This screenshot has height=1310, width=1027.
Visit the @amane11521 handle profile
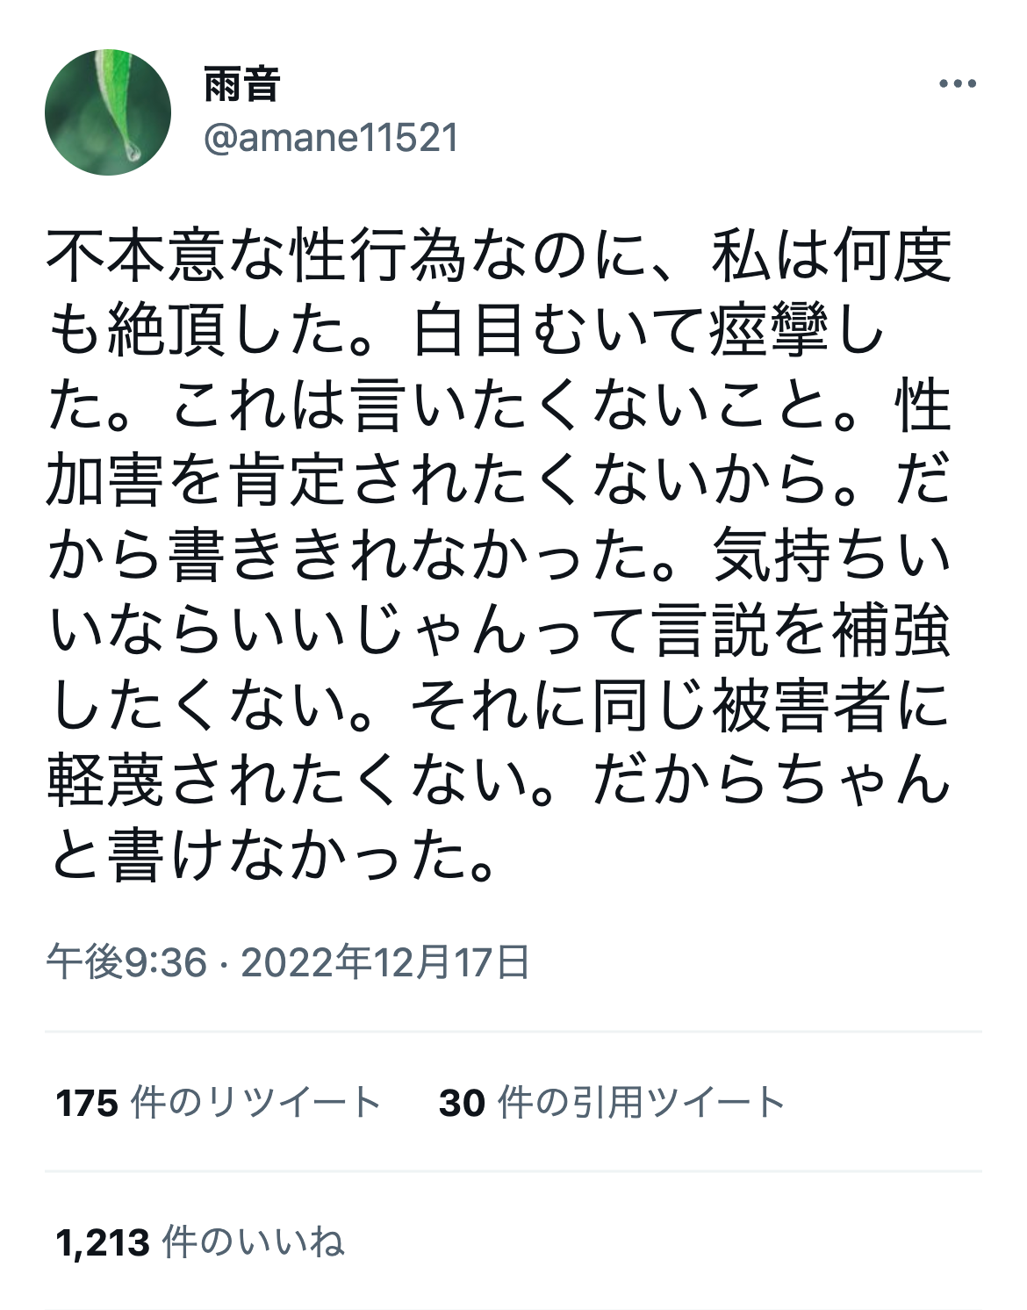coord(331,139)
